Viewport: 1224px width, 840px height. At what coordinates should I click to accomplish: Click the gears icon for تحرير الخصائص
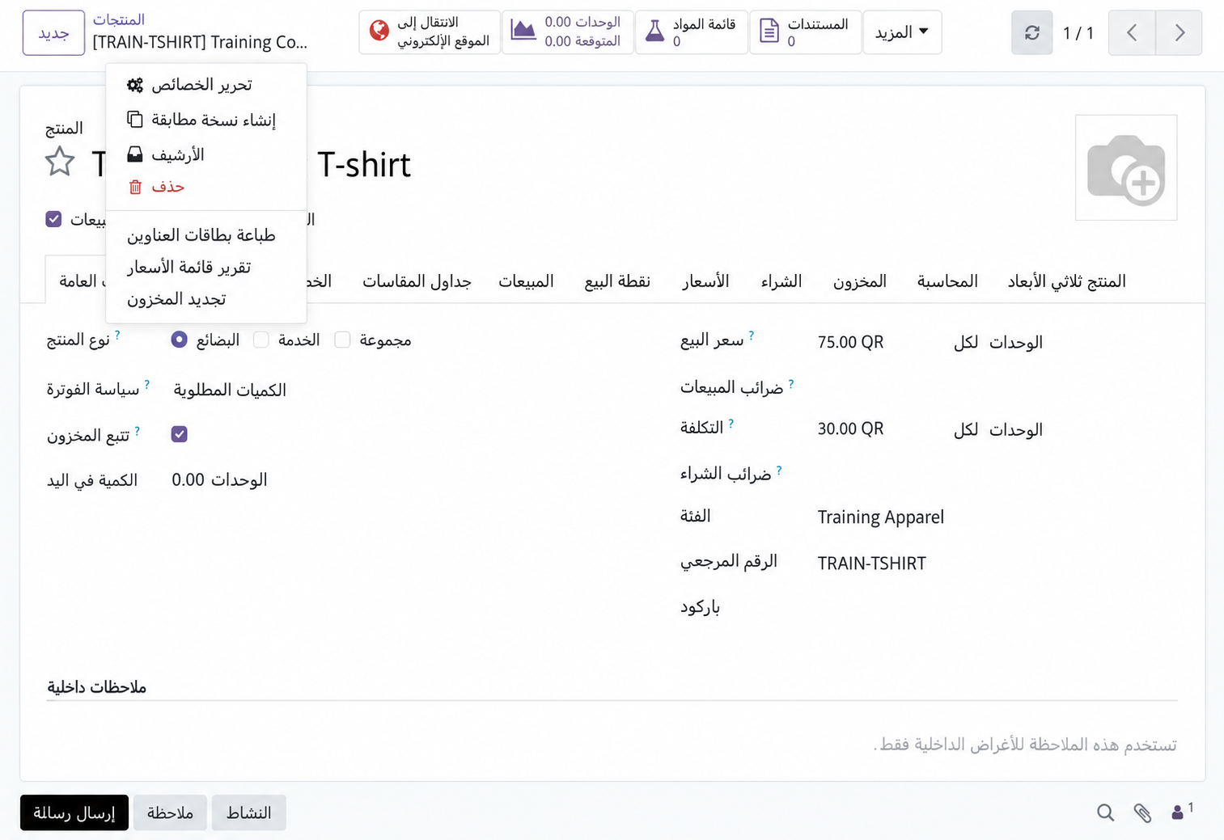pos(135,85)
